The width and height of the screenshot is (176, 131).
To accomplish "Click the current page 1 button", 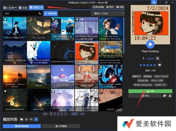I will (51, 114).
